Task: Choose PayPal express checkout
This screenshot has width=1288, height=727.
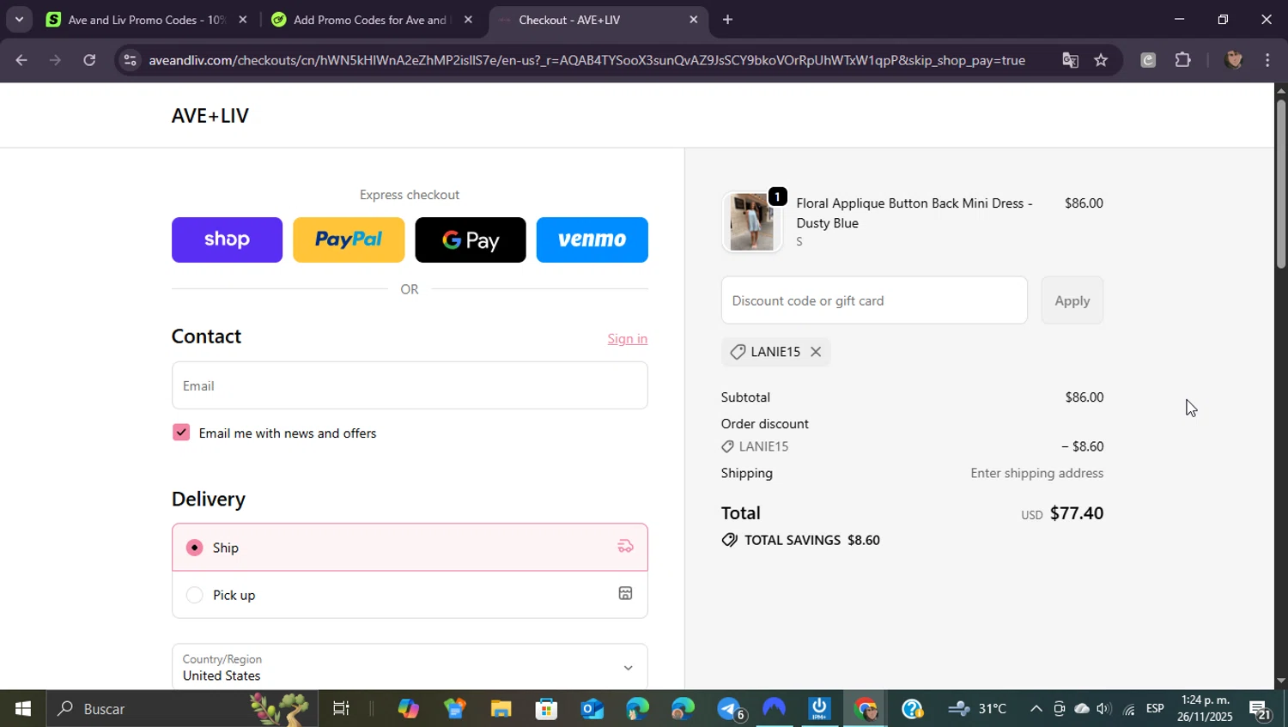Action: pos(349,239)
